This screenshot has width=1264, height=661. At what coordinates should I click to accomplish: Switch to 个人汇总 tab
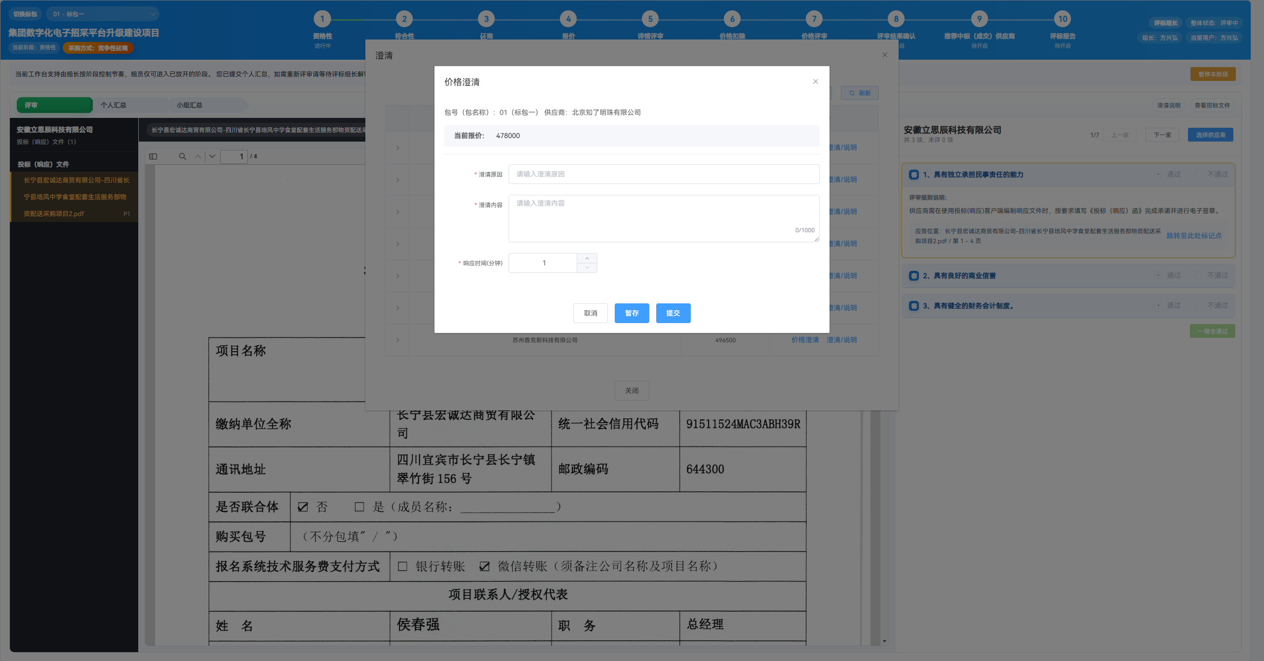[130, 105]
